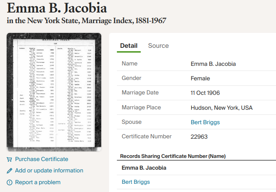Click the Emma B. Jacobia page title
Screen dimensions: 276x192
57,8
